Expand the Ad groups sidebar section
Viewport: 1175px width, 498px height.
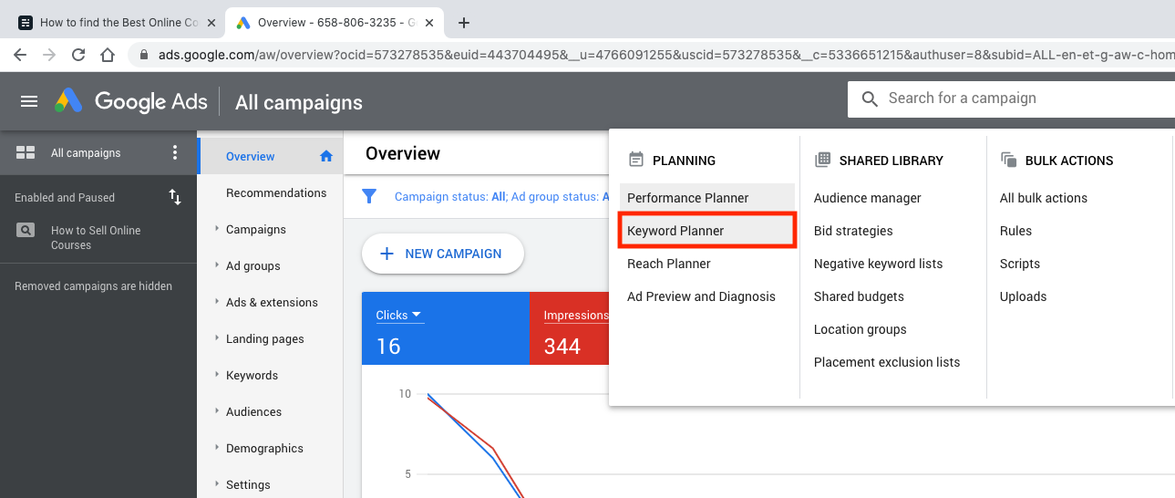[x=217, y=265]
